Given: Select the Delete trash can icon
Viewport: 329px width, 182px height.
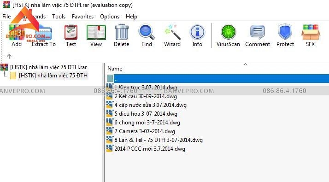Looking at the screenshot, I should click(122, 35).
